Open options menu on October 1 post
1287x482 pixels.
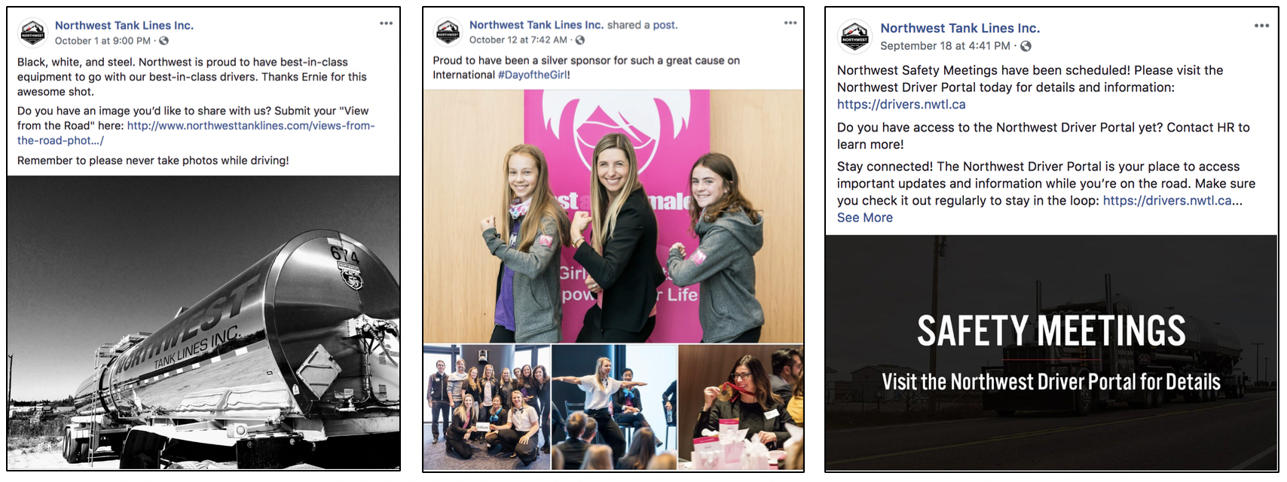coord(386,23)
